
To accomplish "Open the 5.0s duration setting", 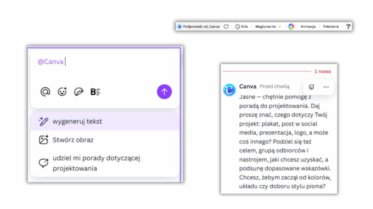I will (242, 26).
